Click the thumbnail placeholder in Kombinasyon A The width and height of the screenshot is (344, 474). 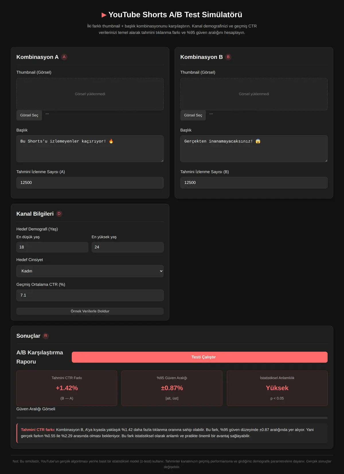point(90,94)
